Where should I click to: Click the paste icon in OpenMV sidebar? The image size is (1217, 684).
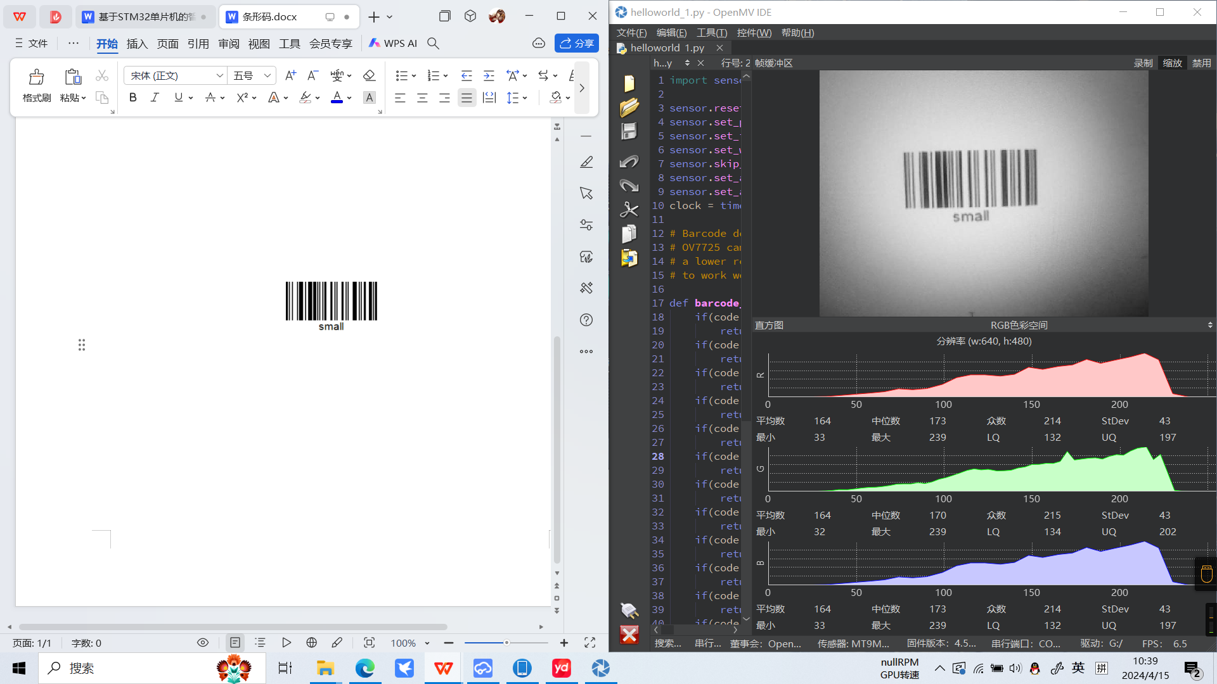(629, 258)
